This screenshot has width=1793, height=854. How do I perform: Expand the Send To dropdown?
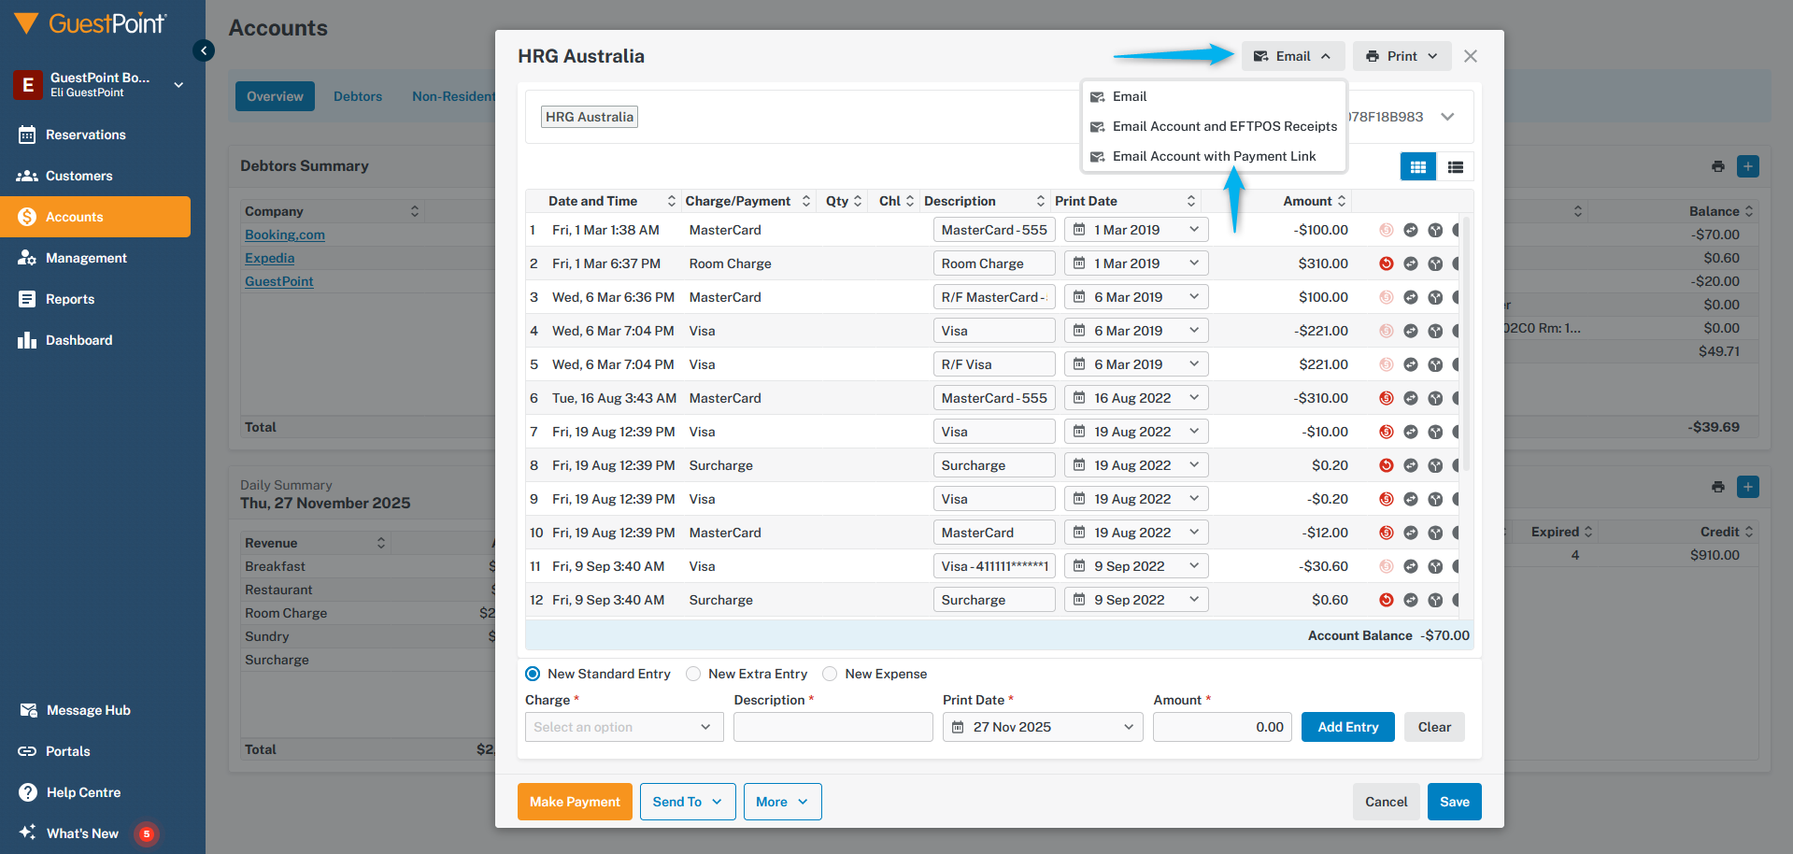click(x=687, y=802)
